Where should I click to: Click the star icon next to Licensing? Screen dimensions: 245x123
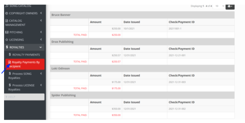tap(7, 40)
